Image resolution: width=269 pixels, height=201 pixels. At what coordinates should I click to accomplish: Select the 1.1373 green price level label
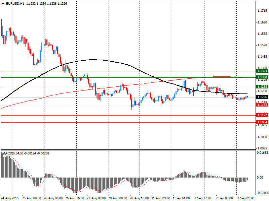click(262, 71)
